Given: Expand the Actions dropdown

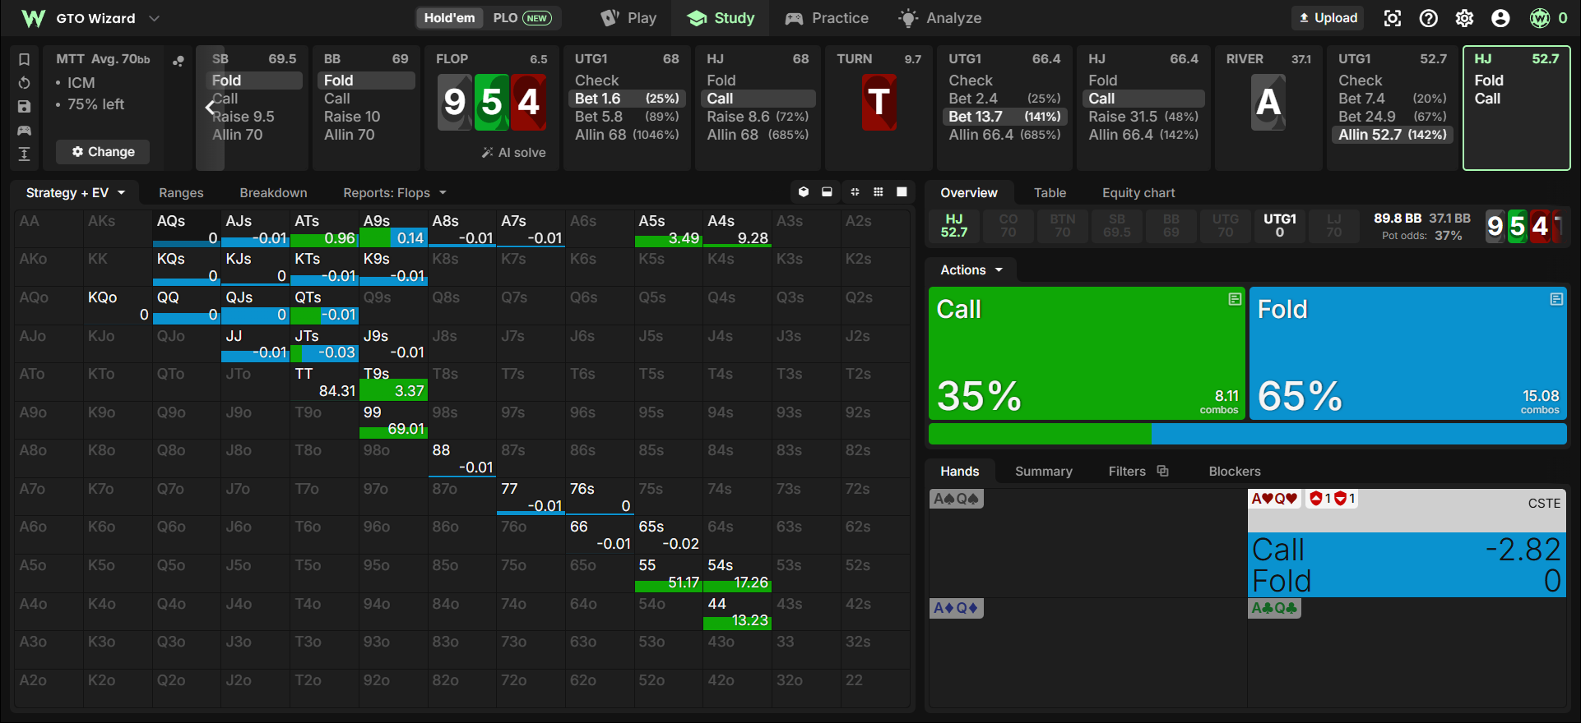Looking at the screenshot, I should point(971,269).
